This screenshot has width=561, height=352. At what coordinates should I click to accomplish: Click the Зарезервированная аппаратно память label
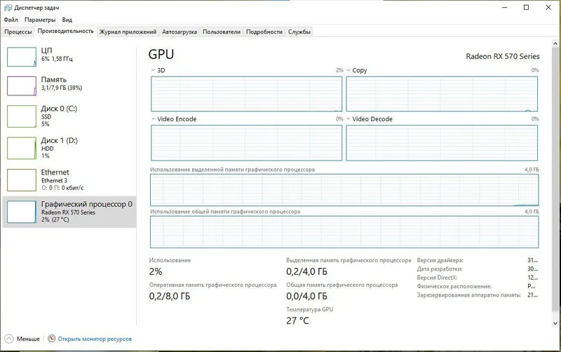[x=468, y=295]
